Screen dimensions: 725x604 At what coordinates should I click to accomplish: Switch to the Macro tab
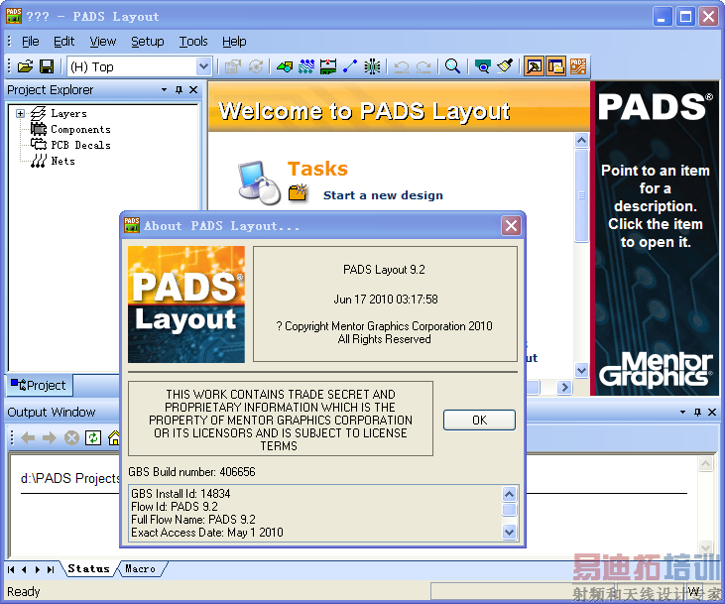pyautogui.click(x=141, y=569)
